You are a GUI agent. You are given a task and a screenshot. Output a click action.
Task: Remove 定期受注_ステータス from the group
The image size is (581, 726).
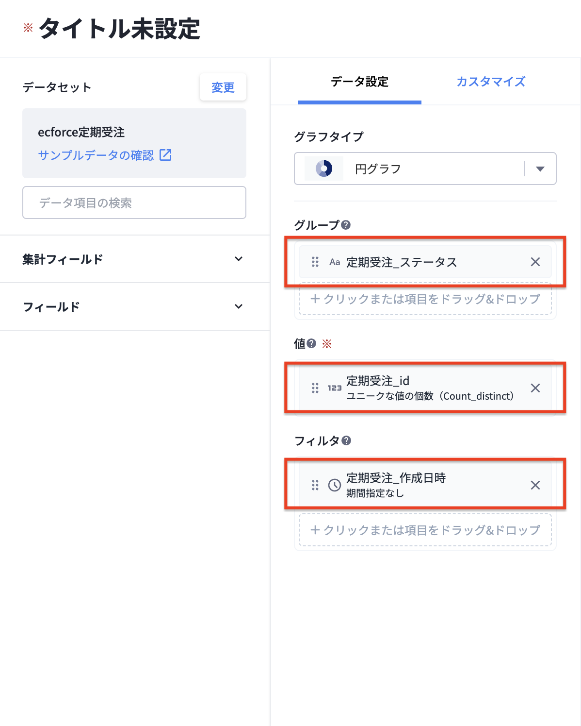(x=535, y=262)
